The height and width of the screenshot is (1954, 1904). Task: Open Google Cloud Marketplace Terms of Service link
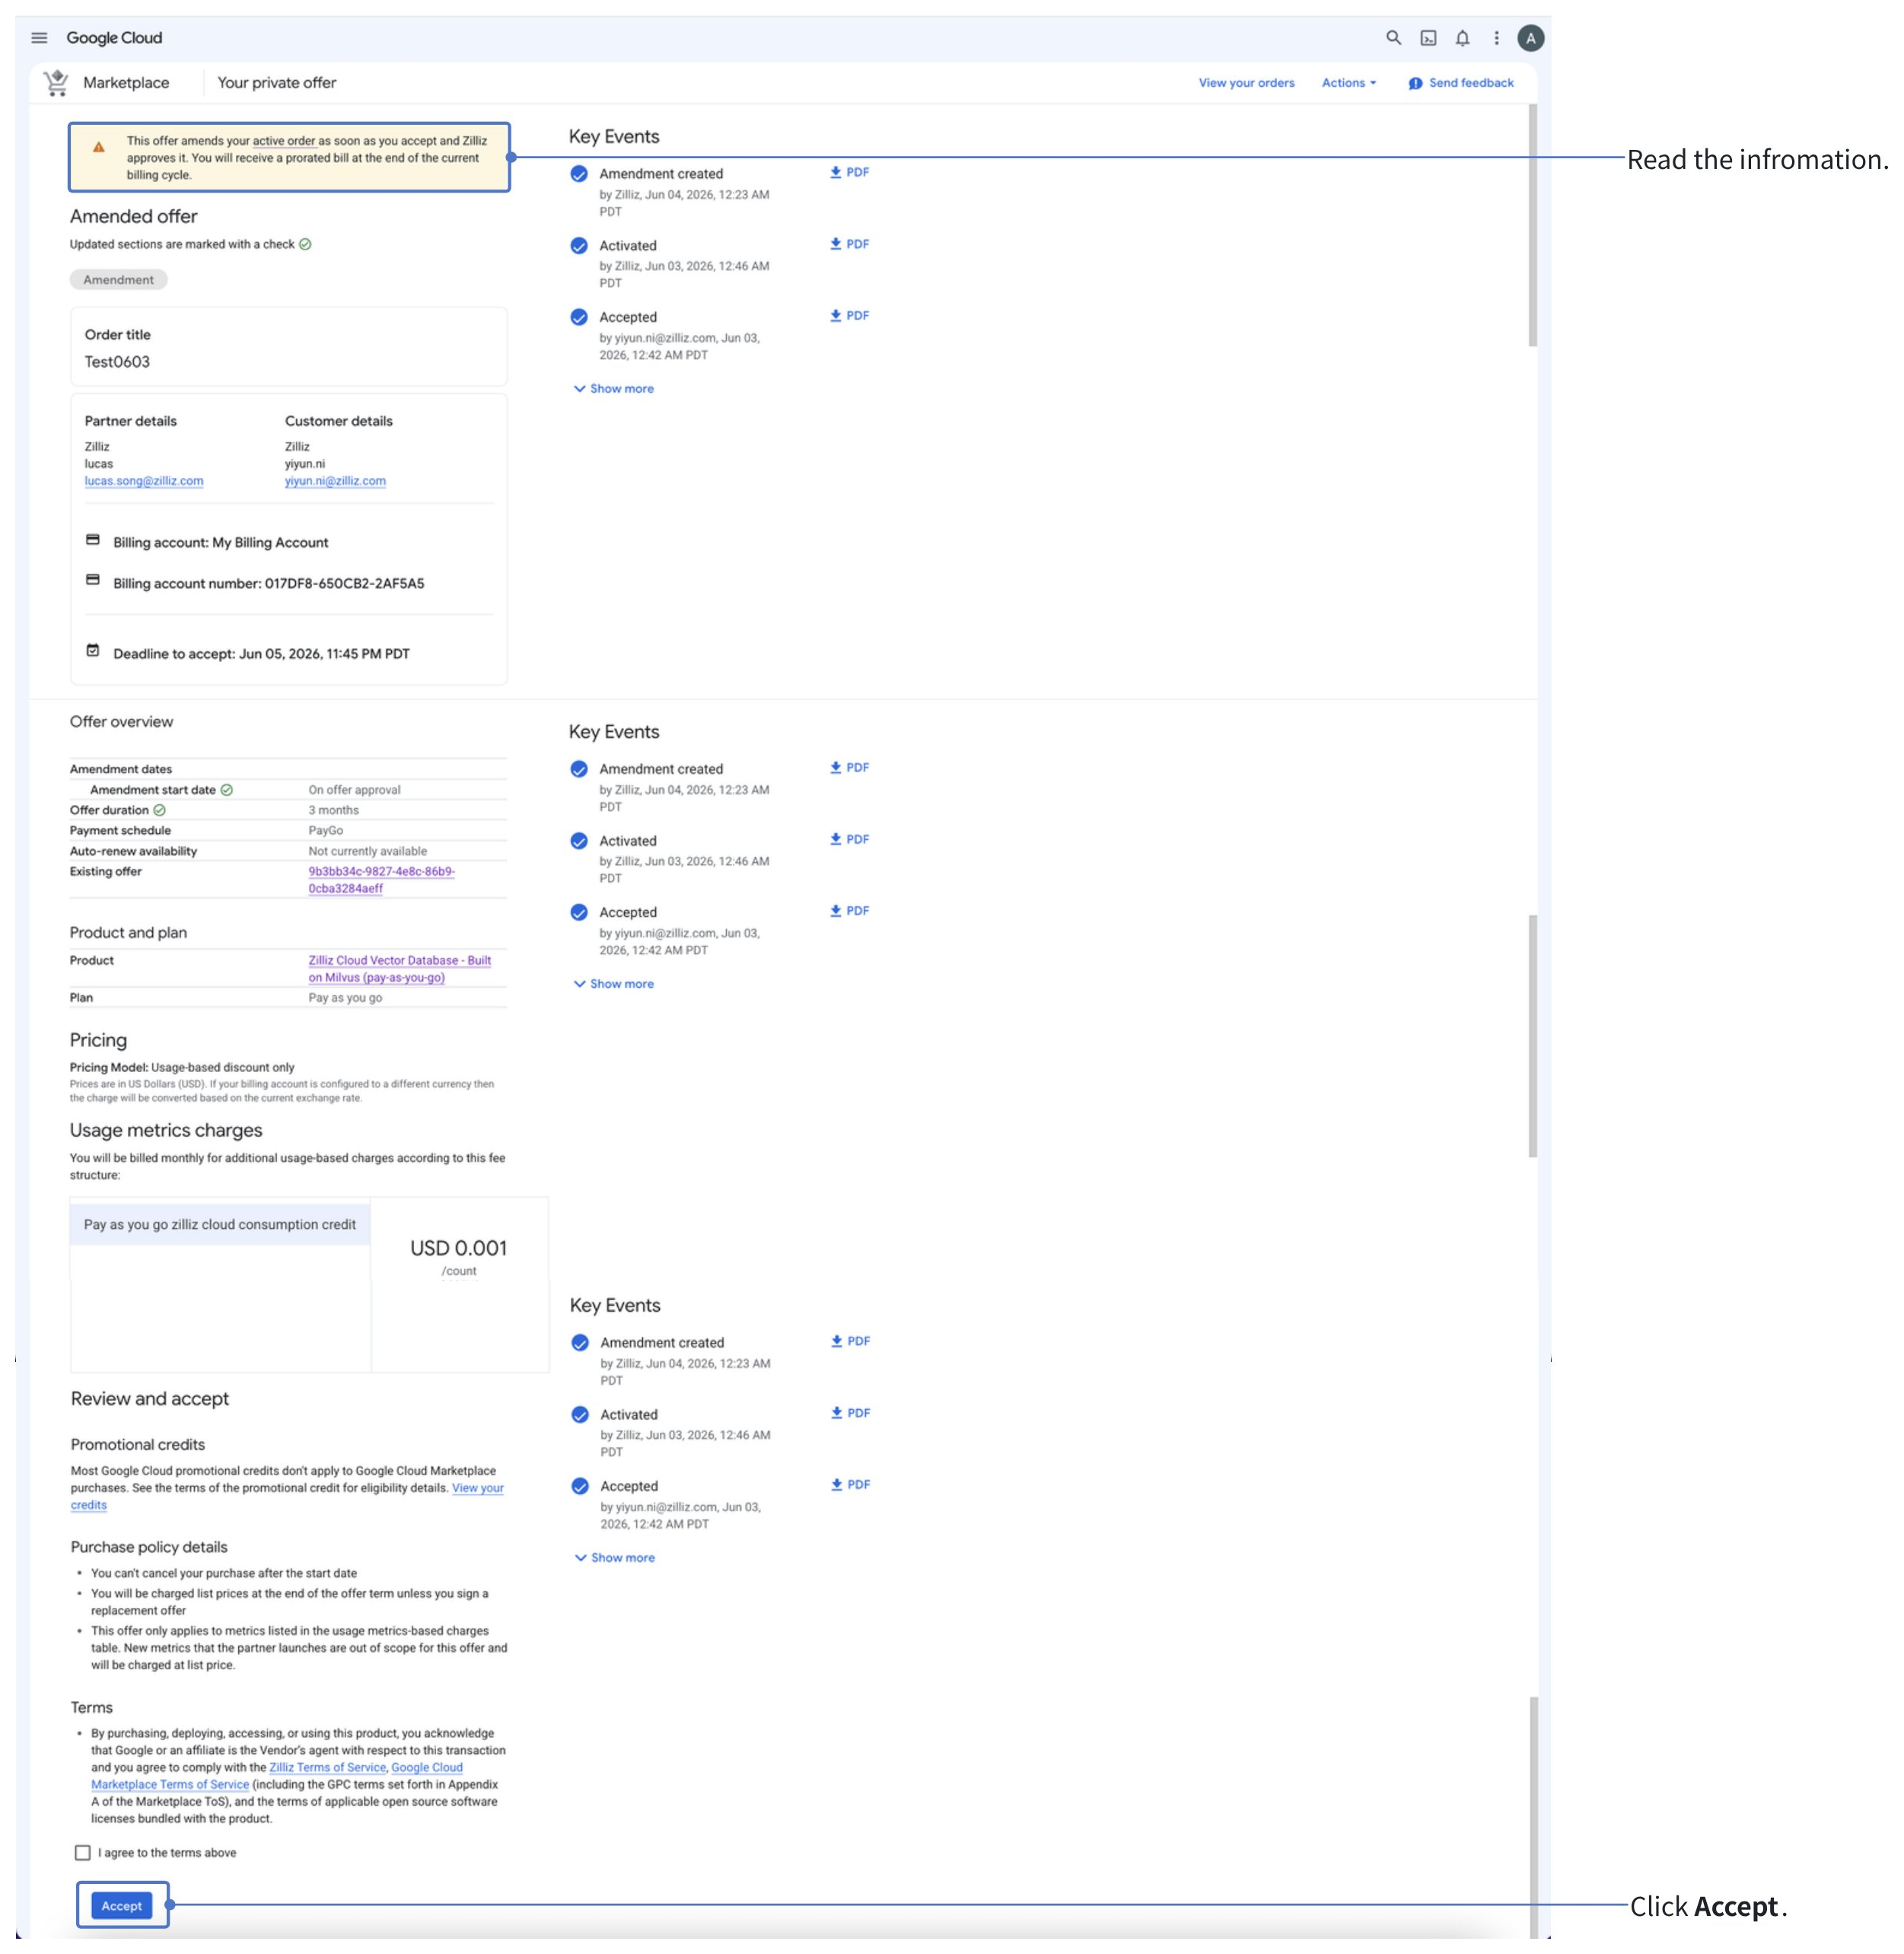pos(276,1776)
